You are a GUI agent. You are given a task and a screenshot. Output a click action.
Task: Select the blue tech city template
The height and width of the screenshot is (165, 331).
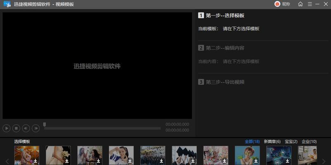click(279, 155)
